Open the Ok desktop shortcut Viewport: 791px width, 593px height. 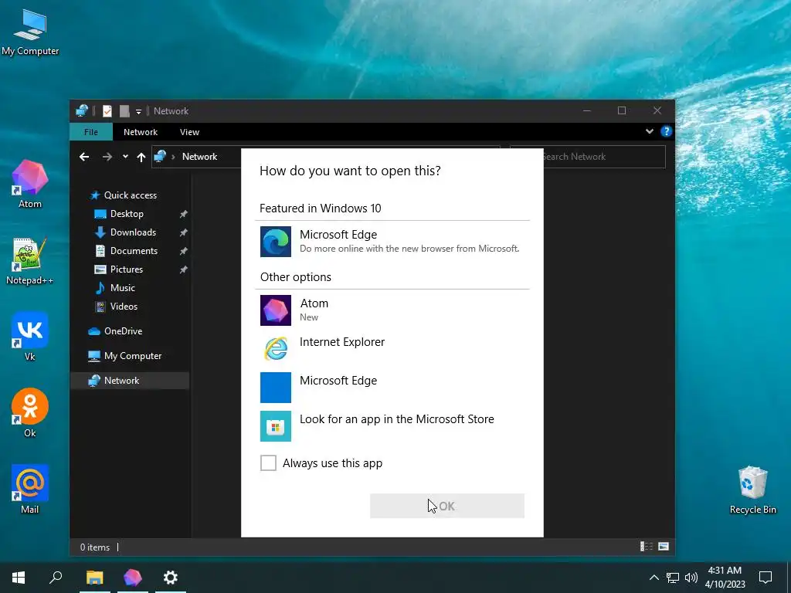pyautogui.click(x=30, y=413)
